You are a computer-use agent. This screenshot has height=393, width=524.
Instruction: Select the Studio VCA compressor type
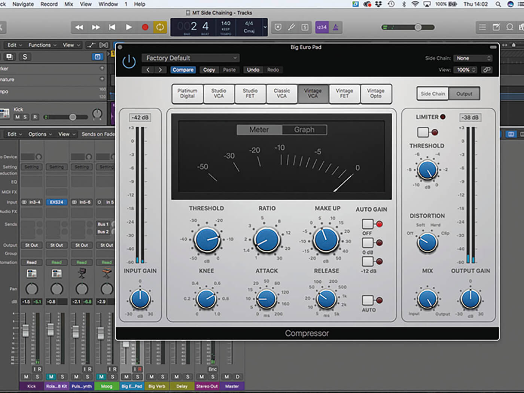pyautogui.click(x=219, y=94)
